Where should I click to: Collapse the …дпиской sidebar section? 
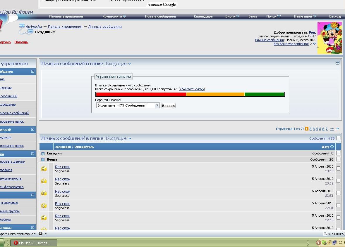tap(32, 130)
